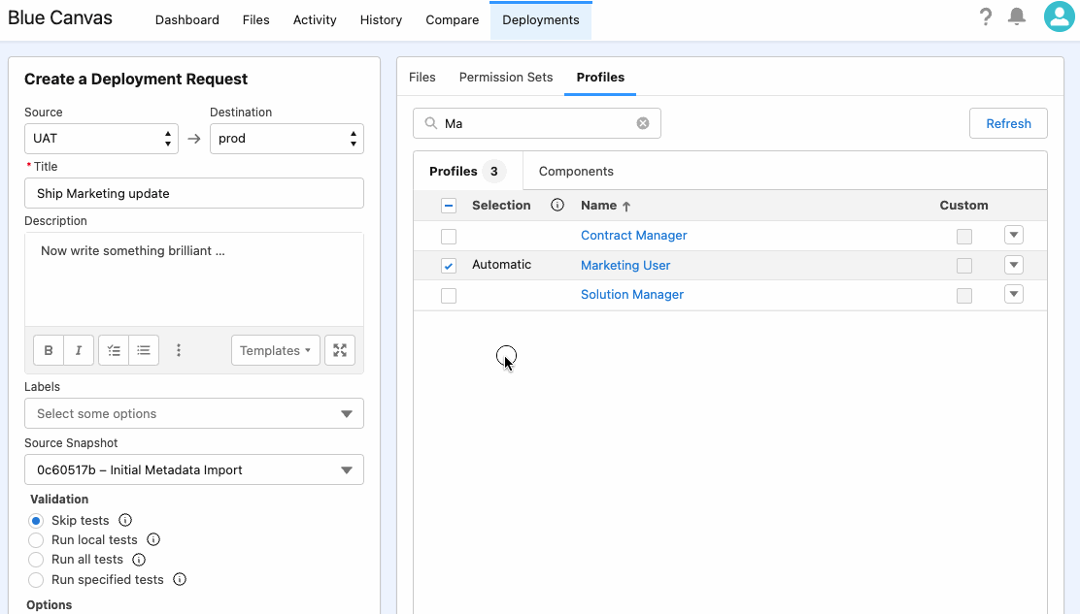Open the notifications bell
Viewport: 1080px width, 614px height.
click(1017, 16)
